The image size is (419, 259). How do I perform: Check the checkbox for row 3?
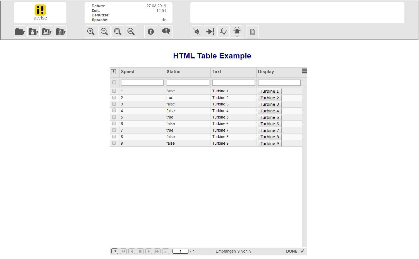114,104
